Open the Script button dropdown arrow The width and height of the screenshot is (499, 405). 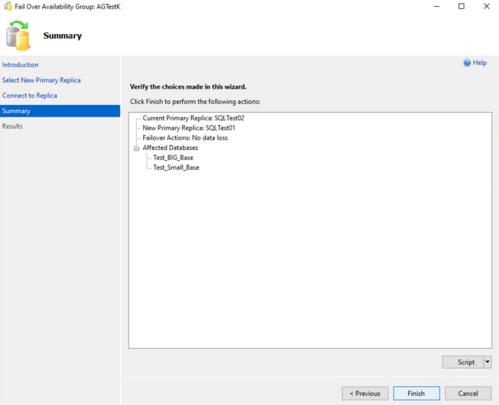pyautogui.click(x=487, y=362)
